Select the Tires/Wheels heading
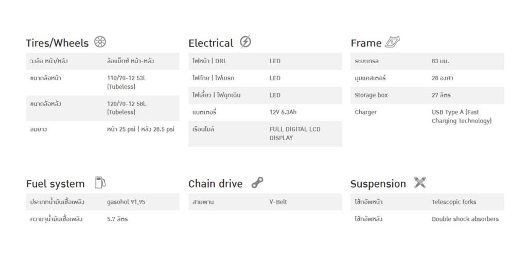Screen dimensions: 527x263 [58, 43]
